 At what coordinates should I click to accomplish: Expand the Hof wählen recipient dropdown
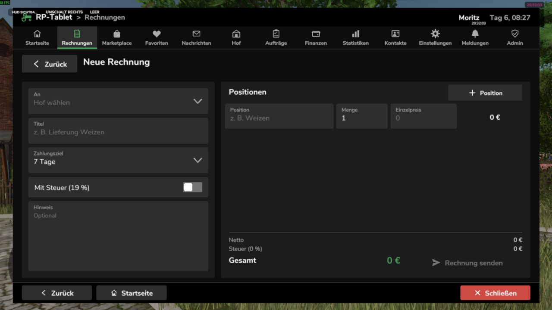pyautogui.click(x=118, y=101)
